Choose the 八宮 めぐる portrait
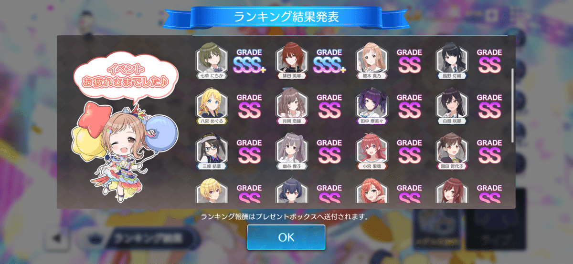573x264 pixels. 212,106
